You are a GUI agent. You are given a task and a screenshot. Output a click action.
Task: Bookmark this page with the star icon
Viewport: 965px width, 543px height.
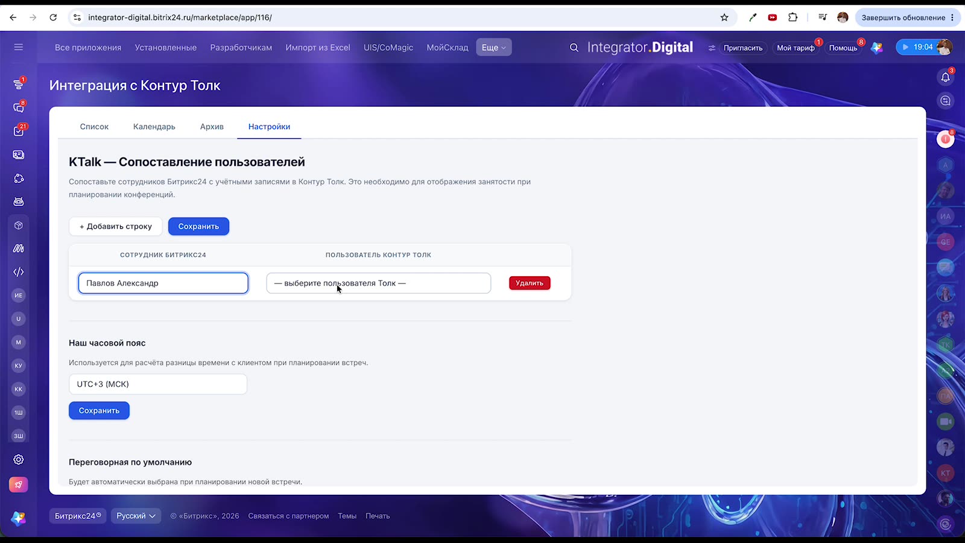[x=724, y=17]
